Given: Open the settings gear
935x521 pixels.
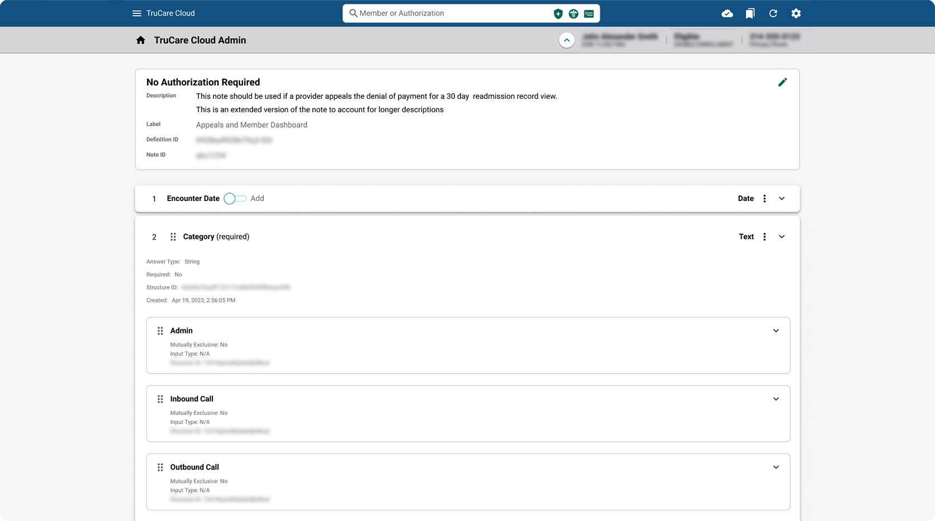Looking at the screenshot, I should coord(796,13).
